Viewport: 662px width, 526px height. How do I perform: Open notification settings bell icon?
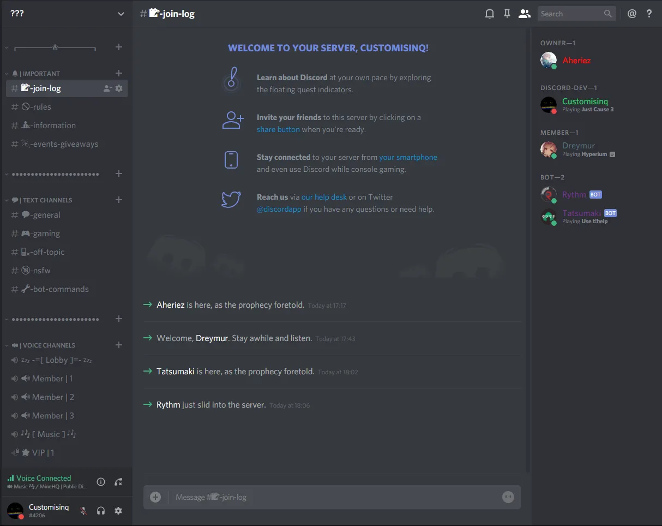coord(490,14)
